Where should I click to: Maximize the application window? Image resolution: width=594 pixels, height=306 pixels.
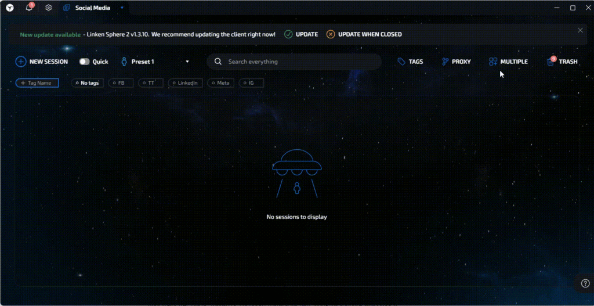tap(573, 8)
